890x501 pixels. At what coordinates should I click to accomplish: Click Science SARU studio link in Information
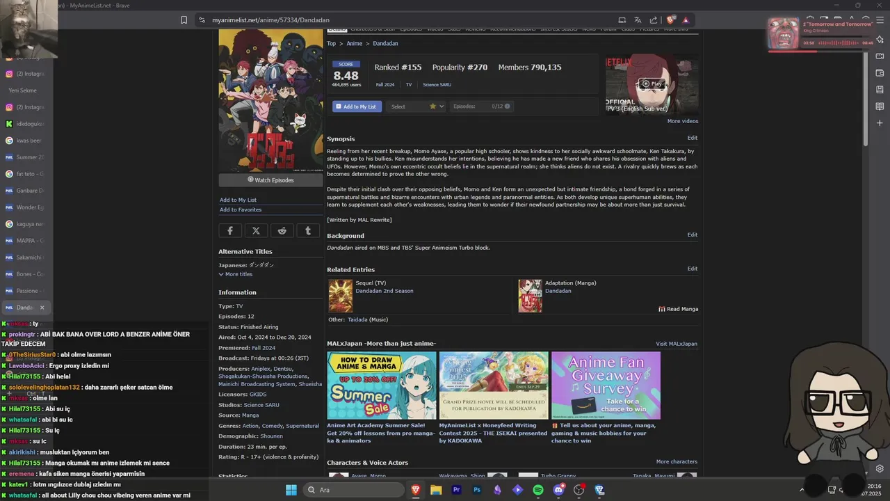pyautogui.click(x=261, y=405)
